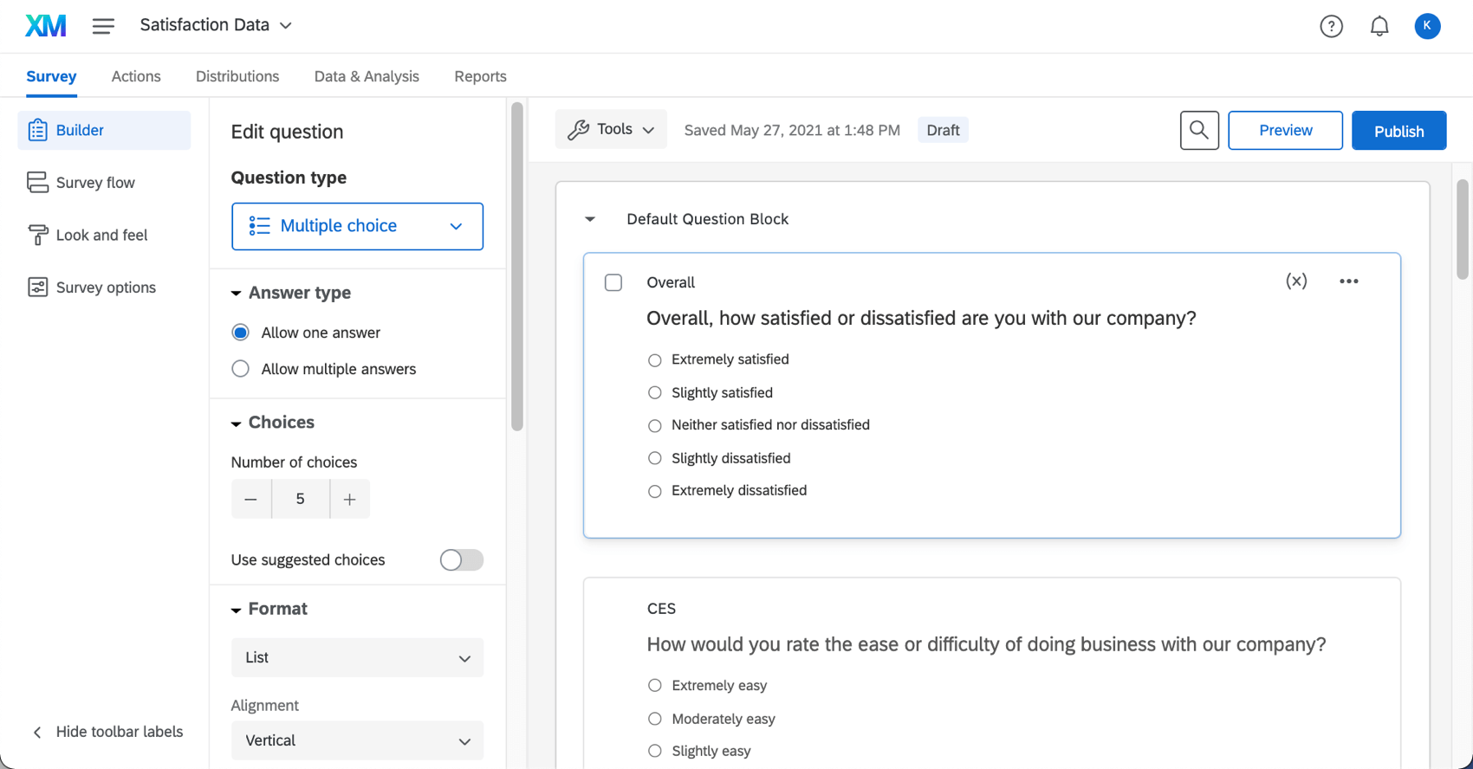1473x769 pixels.
Task: Increase number of choices with plus
Action: tap(350, 500)
